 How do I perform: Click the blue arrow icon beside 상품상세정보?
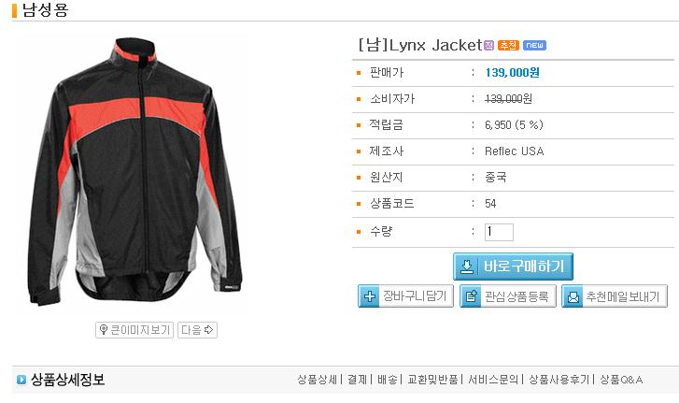[21, 380]
